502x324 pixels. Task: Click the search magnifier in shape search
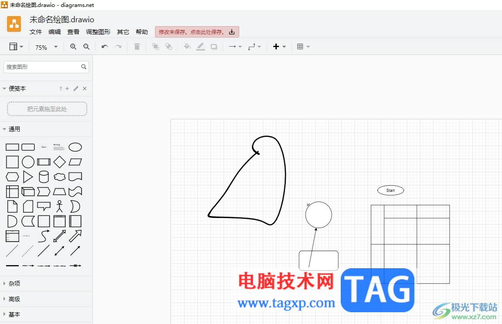tap(83, 67)
